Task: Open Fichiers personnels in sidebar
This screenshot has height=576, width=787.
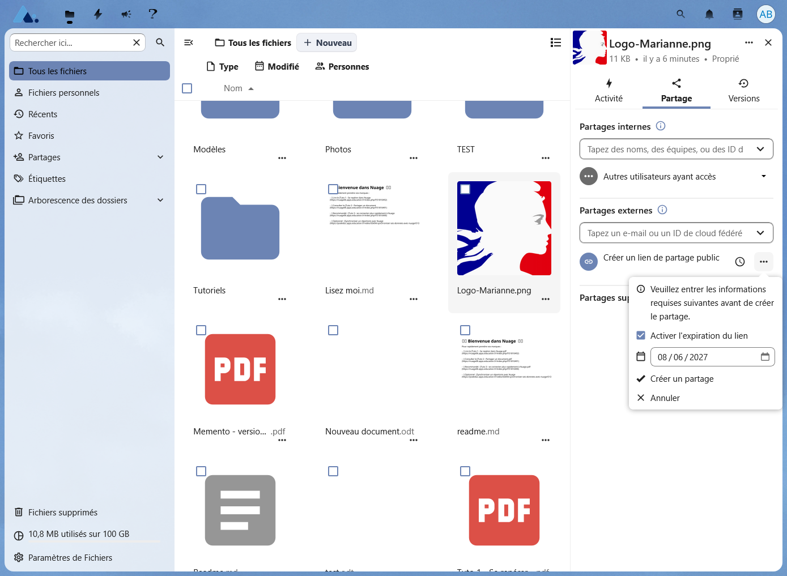Action: click(x=90, y=92)
